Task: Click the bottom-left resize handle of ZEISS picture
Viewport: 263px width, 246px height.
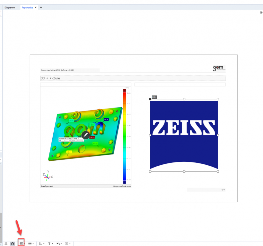Action: coord(150,171)
